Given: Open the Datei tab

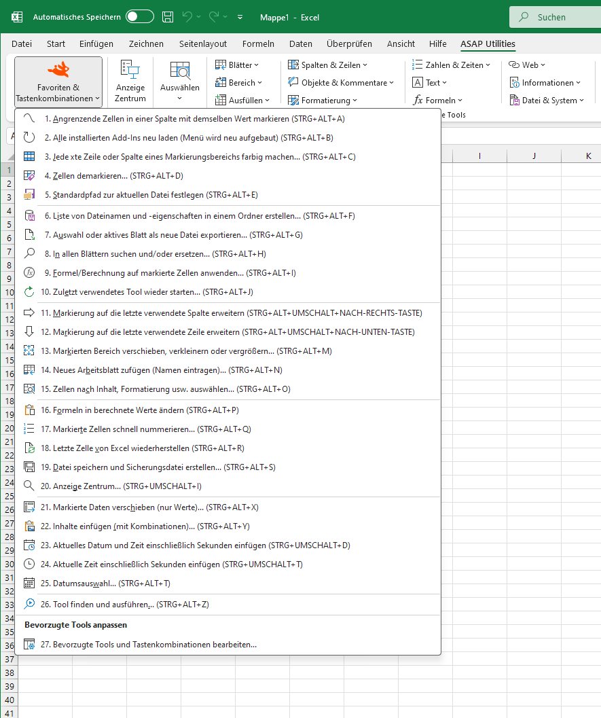Looking at the screenshot, I should pyautogui.click(x=22, y=43).
